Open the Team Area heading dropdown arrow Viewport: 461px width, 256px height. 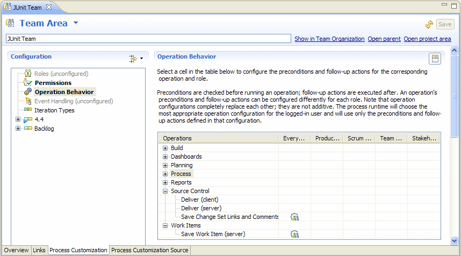point(76,23)
